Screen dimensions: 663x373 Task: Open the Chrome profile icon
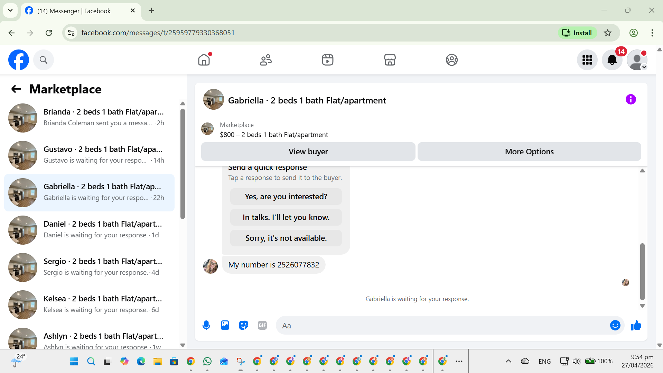pyautogui.click(x=633, y=33)
